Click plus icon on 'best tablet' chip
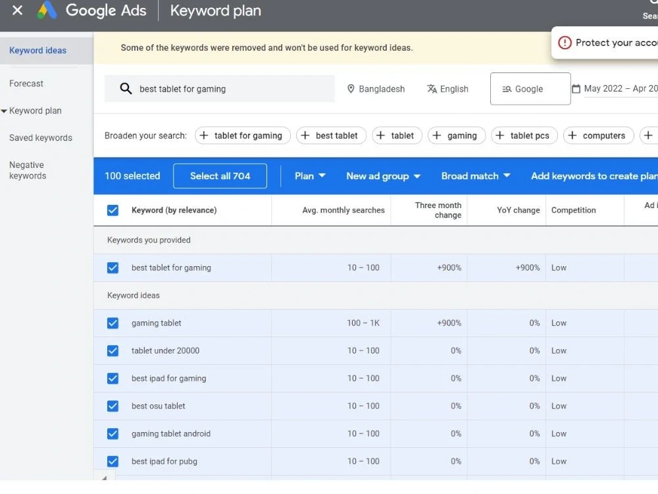Screen dimensions: 658x494 [305, 136]
